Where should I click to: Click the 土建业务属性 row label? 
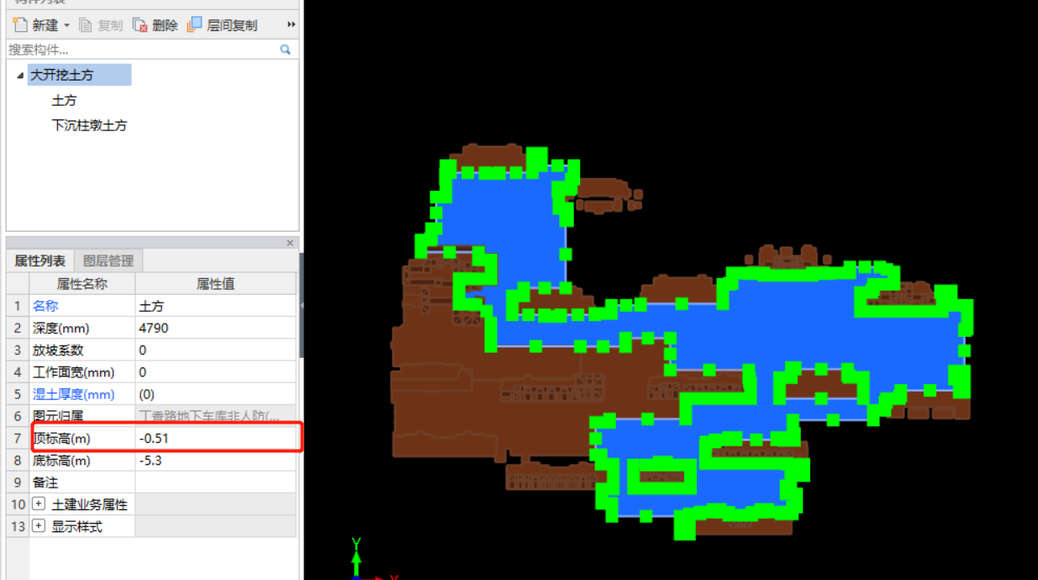tap(89, 504)
